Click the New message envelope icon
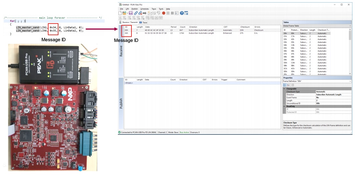The image size is (355, 175). [x=150, y=13]
